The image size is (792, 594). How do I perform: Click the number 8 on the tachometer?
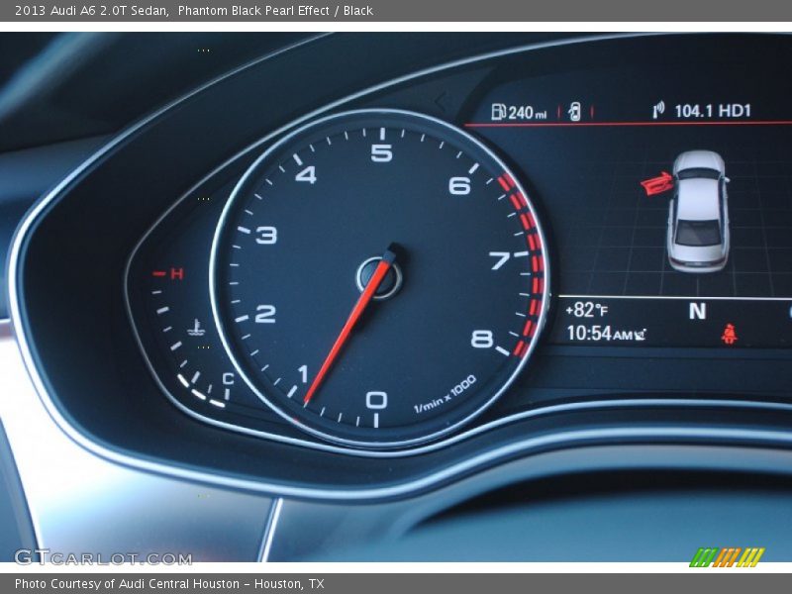[481, 339]
